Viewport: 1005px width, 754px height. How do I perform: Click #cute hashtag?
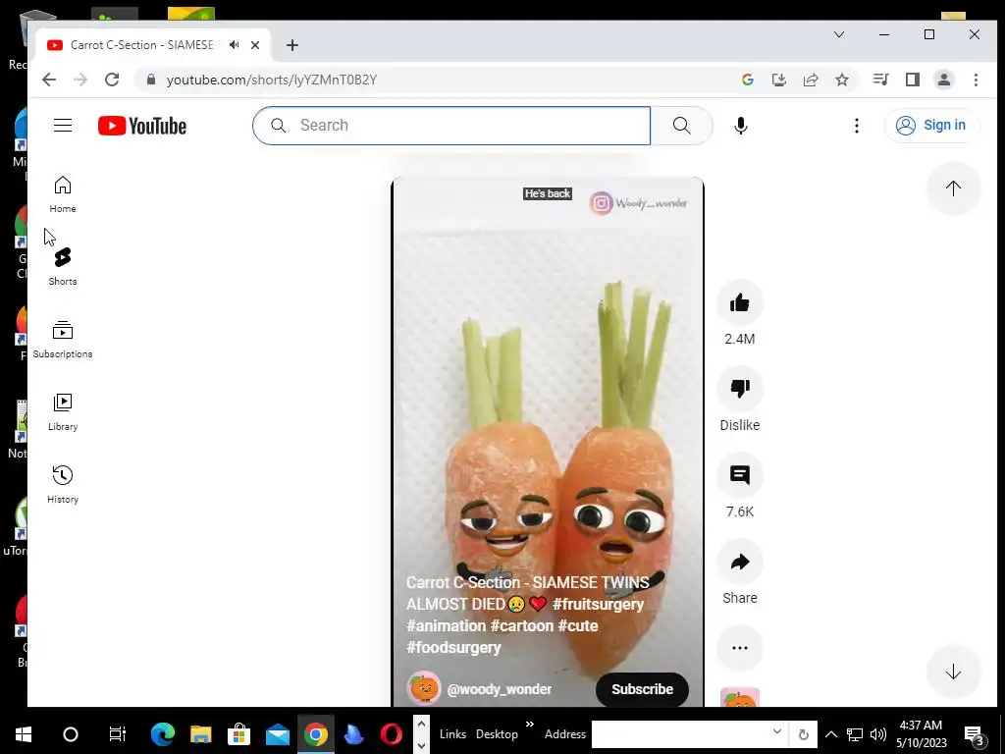coord(578,625)
